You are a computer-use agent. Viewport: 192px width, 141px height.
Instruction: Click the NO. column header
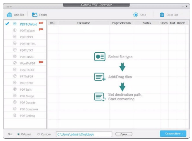53,23
